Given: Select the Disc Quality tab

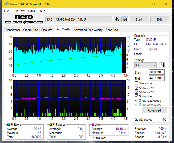Looking at the screenshot, I should [x=63, y=29].
